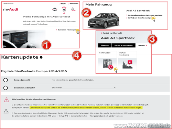The width and height of the screenshot is (172, 129).
Task: Click Hier können Sie das gesamte Paket herunterladen
Action: click(x=73, y=80)
